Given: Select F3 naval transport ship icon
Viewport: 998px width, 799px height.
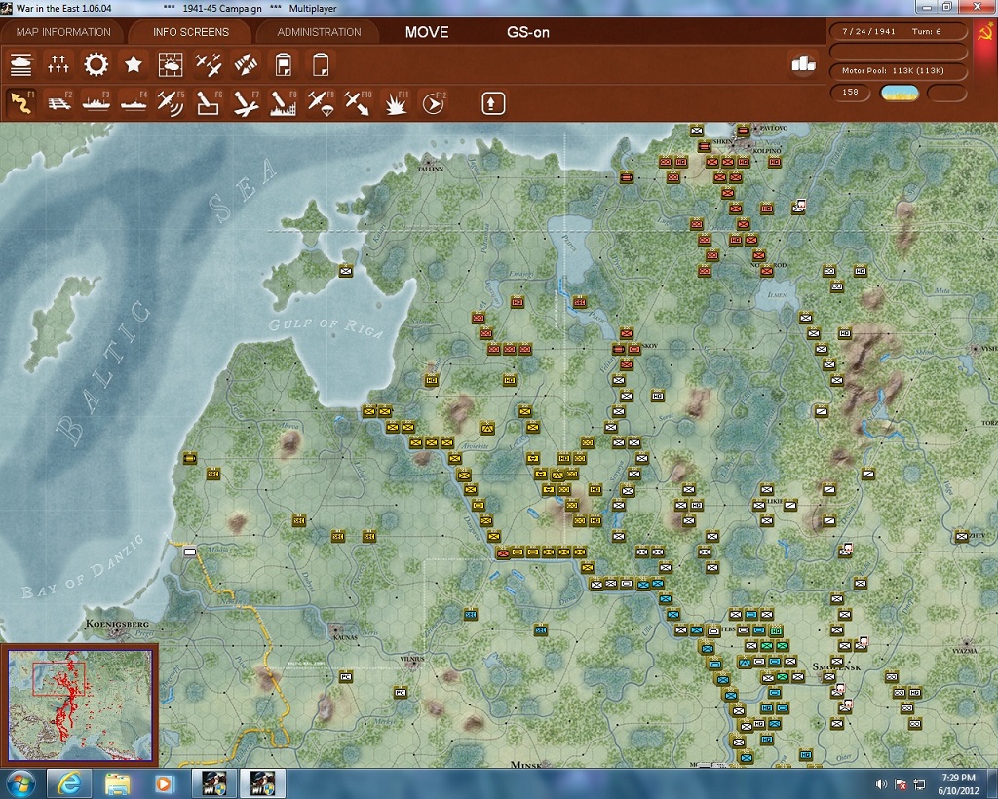Looking at the screenshot, I should click(96, 103).
